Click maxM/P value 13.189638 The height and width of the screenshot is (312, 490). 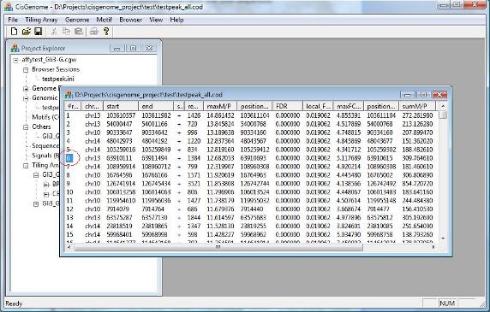[220, 132]
